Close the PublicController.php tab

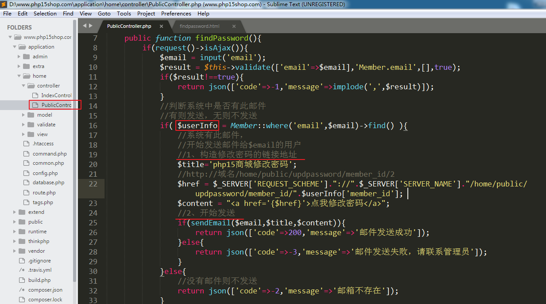[161, 27]
